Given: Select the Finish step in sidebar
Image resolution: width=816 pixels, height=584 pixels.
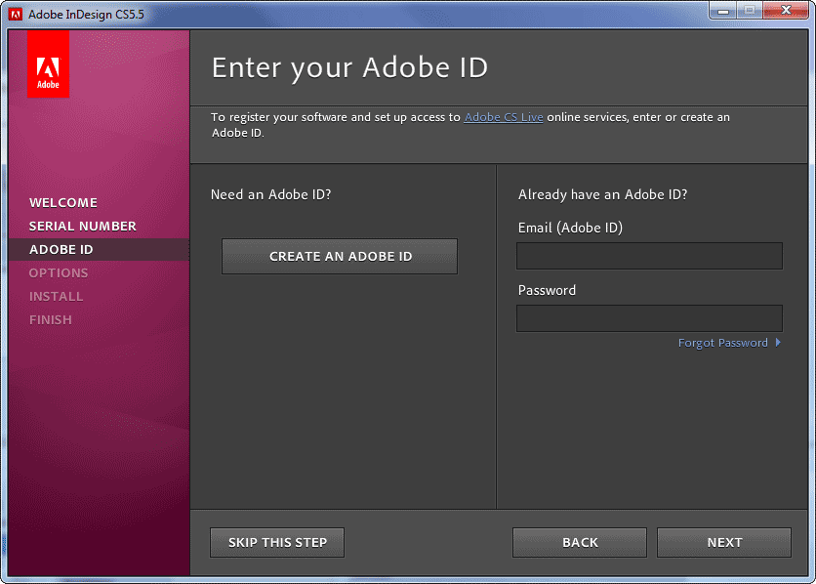Looking at the screenshot, I should coord(51,319).
